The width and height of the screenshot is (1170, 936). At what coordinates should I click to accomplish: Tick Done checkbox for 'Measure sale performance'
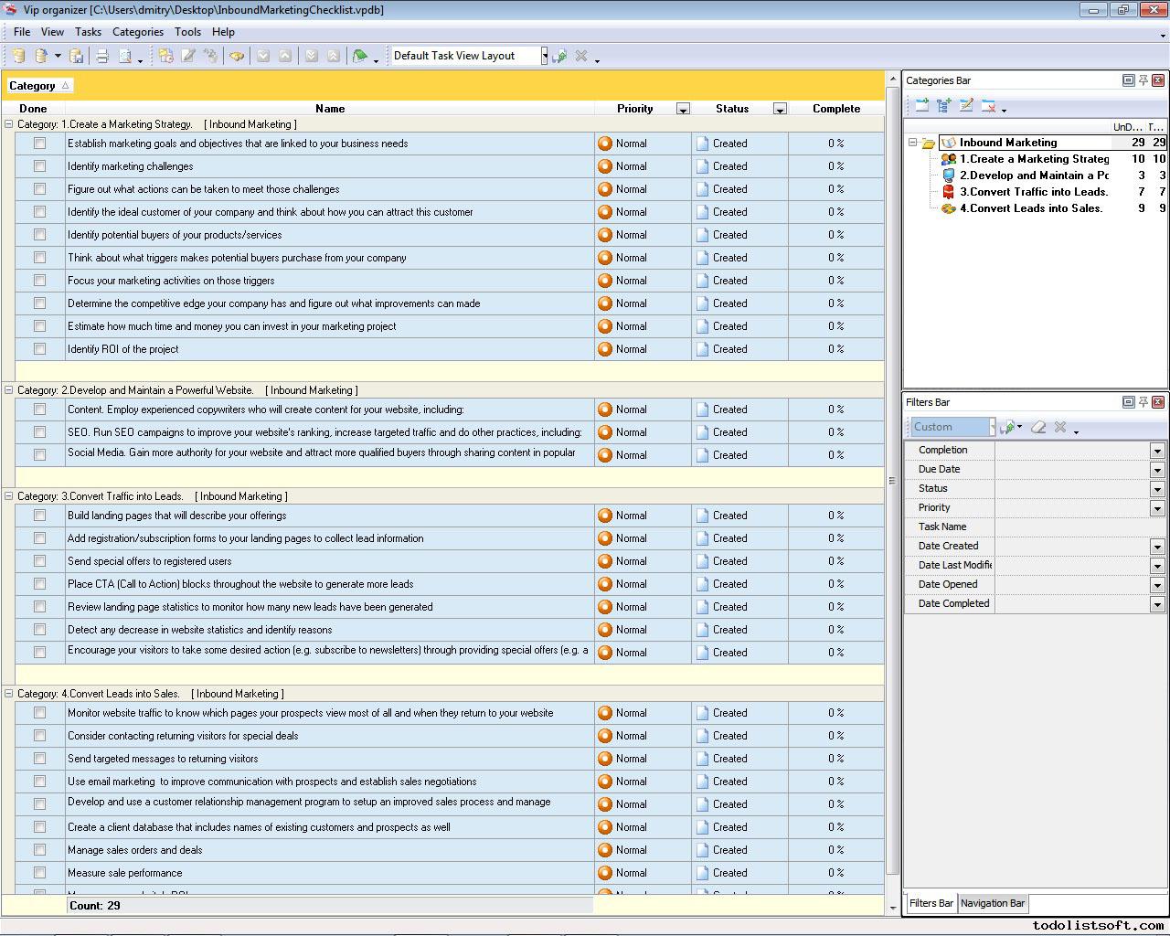(x=39, y=873)
